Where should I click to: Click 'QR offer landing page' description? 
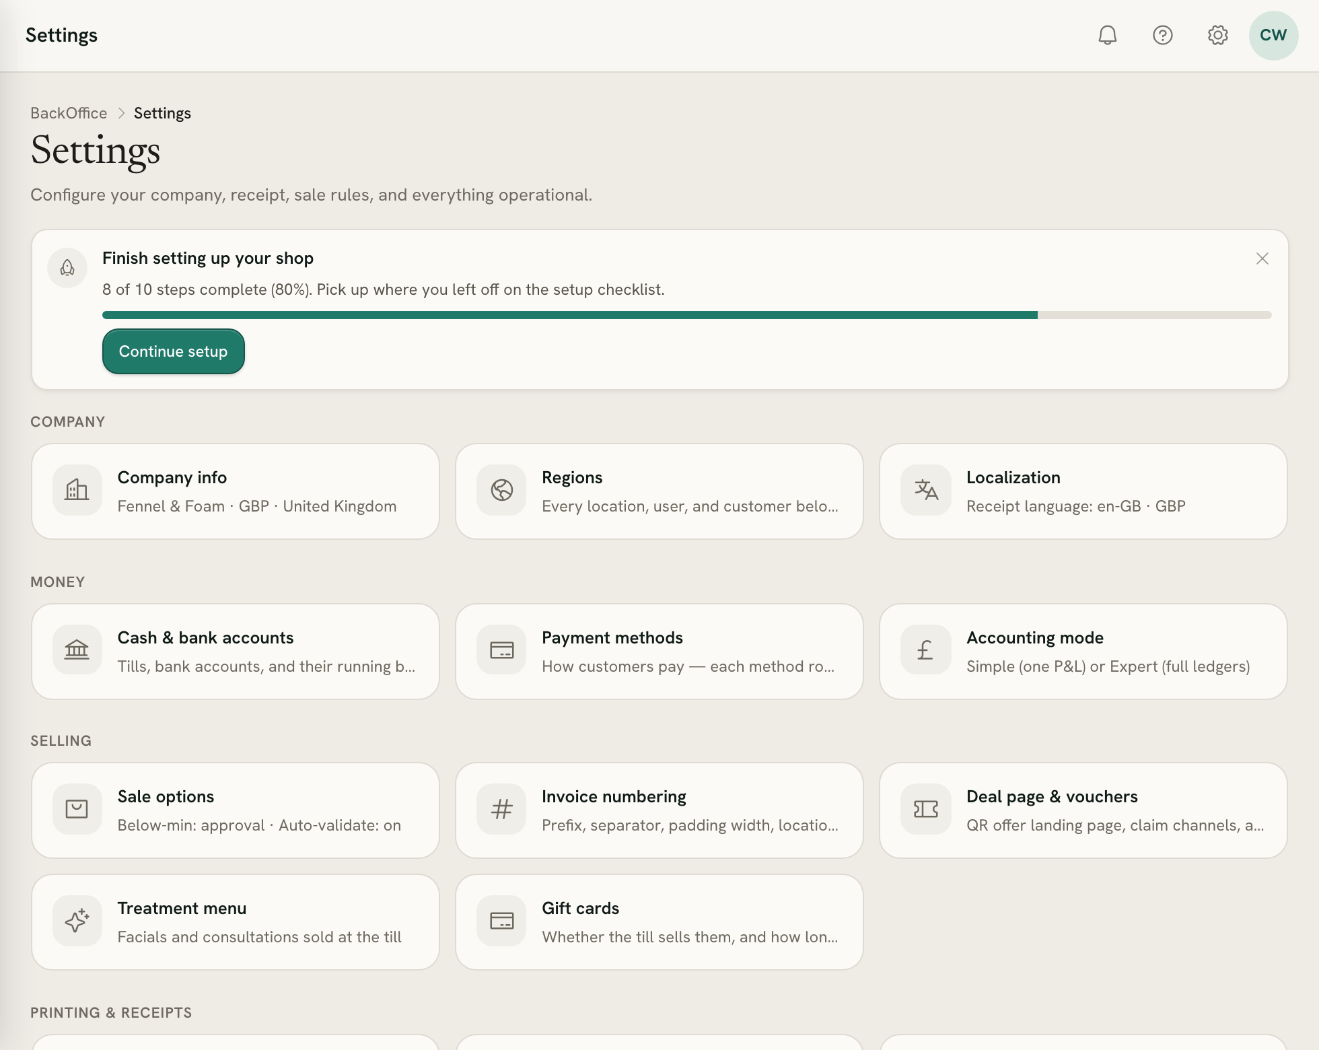(x=1115, y=825)
